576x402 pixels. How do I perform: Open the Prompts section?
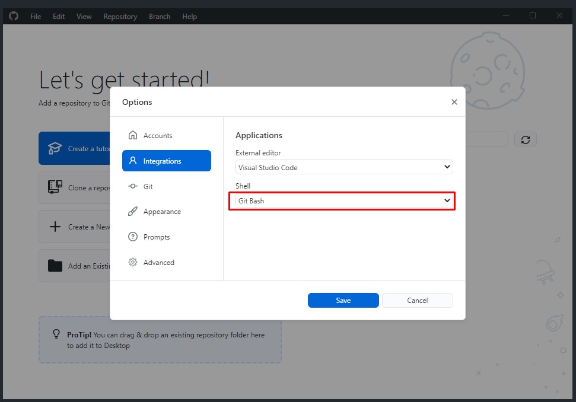coord(167,237)
